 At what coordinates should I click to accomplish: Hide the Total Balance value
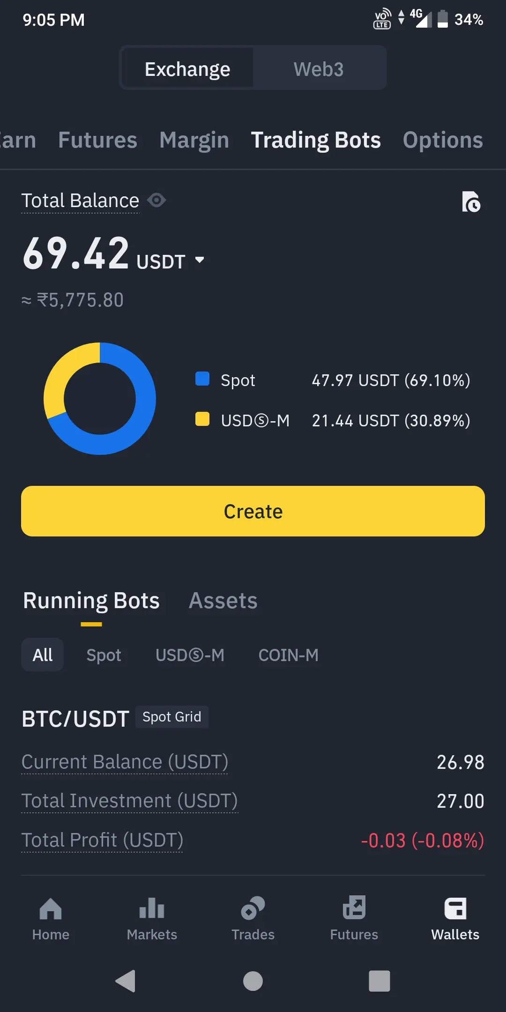click(x=156, y=201)
